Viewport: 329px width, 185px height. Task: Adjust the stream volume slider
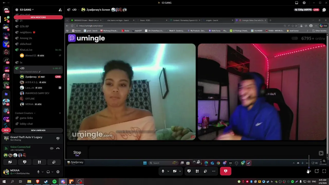(x=309, y=161)
